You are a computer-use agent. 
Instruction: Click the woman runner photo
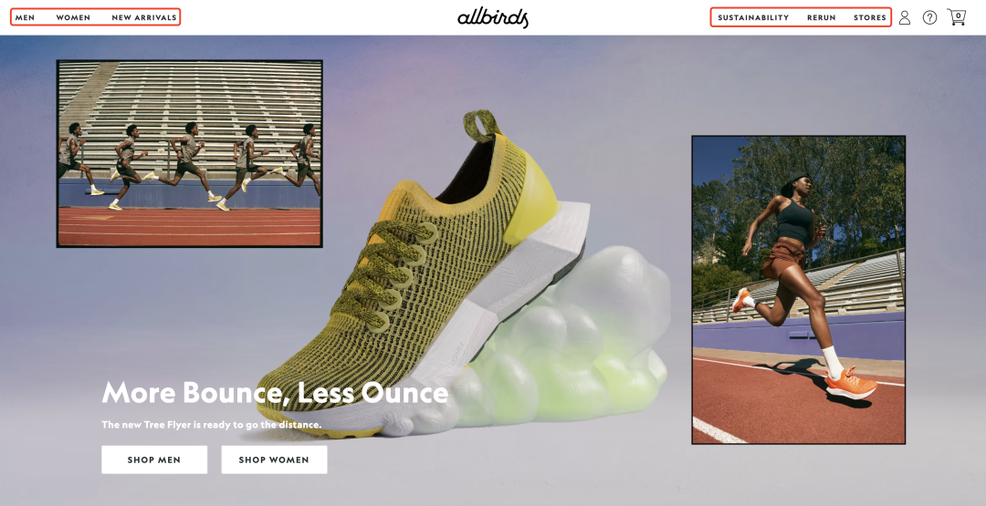pyautogui.click(x=799, y=290)
